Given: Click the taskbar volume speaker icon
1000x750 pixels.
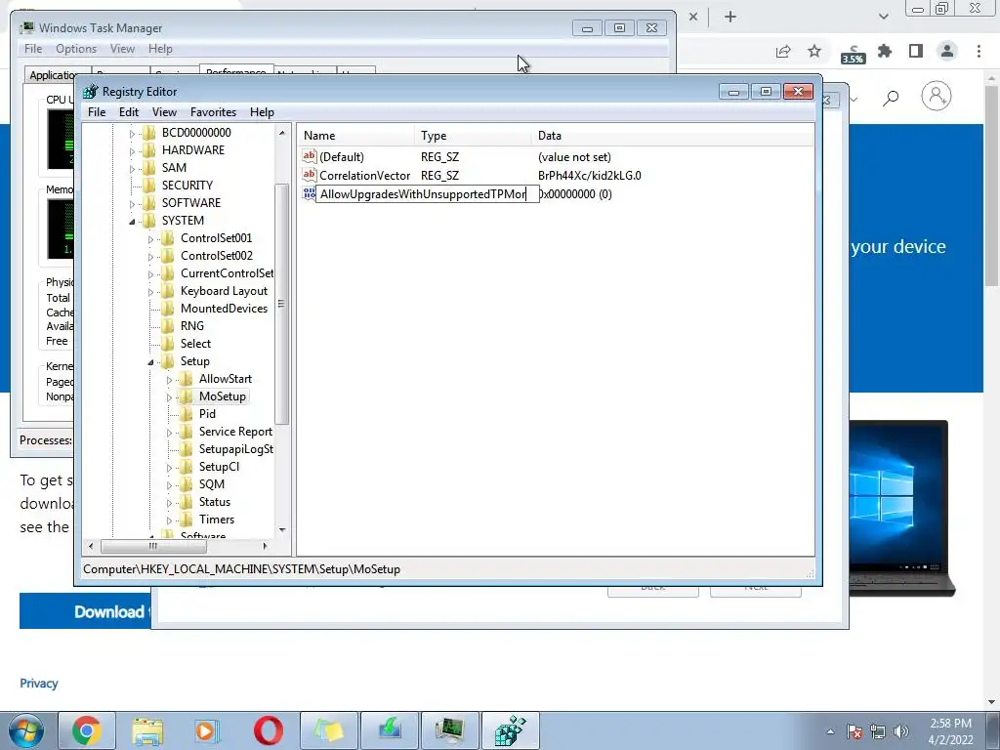Looking at the screenshot, I should 901,731.
